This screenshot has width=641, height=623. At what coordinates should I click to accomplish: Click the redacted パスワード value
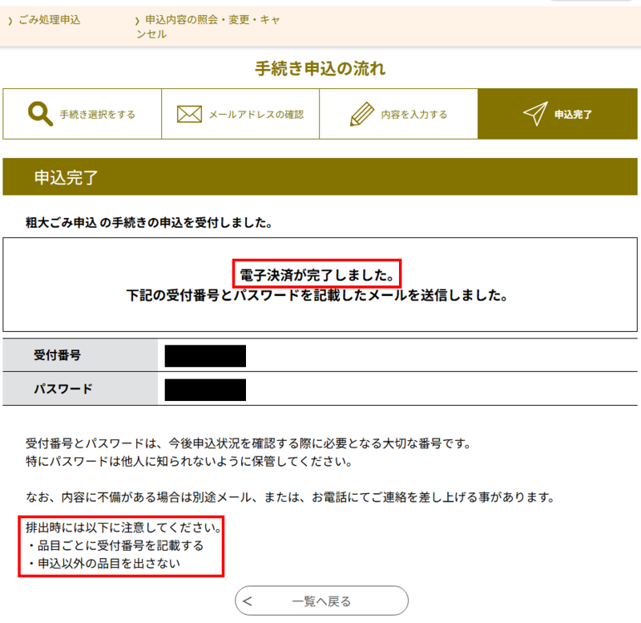tap(205, 390)
